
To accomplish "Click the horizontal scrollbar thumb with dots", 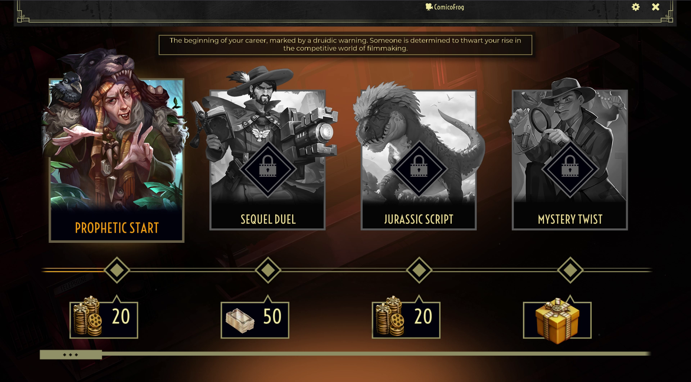I will [71, 355].
